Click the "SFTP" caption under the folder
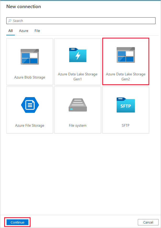This screenshot has width=161, height=228. coord(126,125)
